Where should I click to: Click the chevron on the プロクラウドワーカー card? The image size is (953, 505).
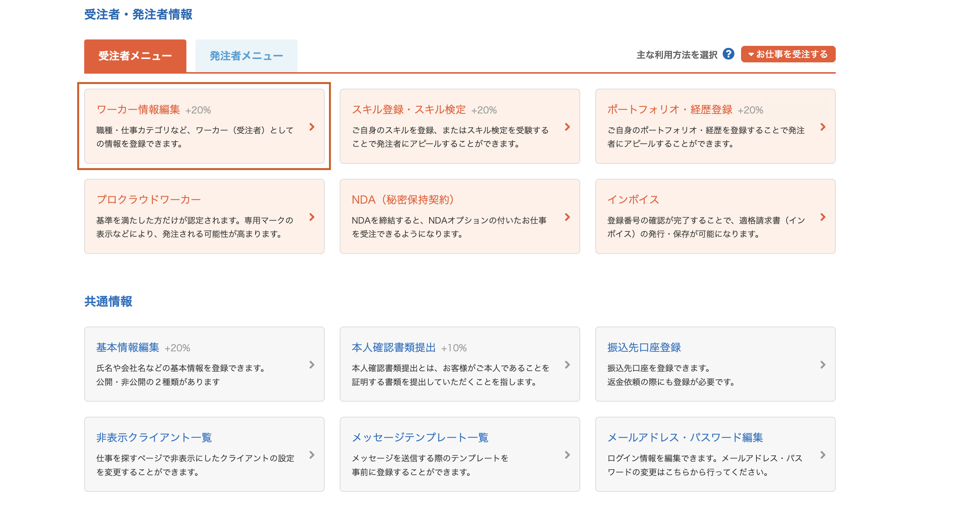tap(312, 217)
